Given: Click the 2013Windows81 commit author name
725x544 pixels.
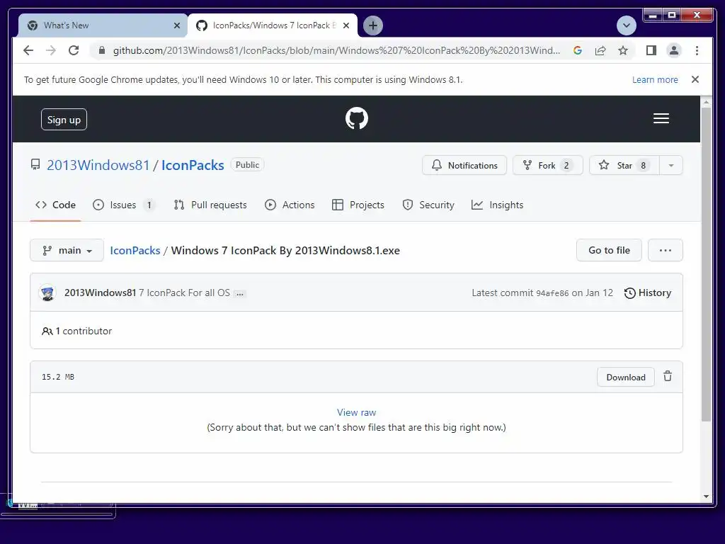Looking at the screenshot, I should point(100,293).
